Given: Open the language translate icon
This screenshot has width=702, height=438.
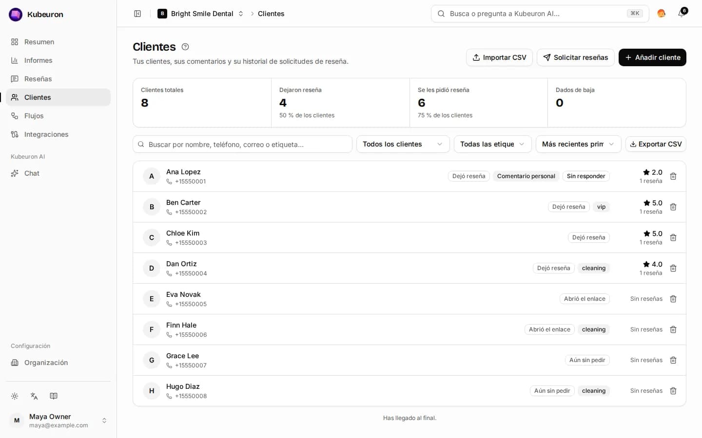Looking at the screenshot, I should coord(34,396).
